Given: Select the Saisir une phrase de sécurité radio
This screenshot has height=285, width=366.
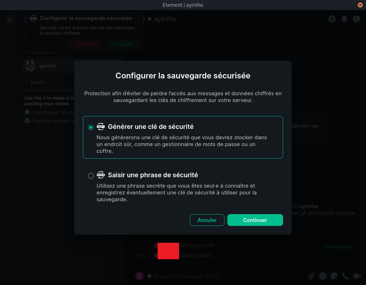Looking at the screenshot, I should pos(91,175).
